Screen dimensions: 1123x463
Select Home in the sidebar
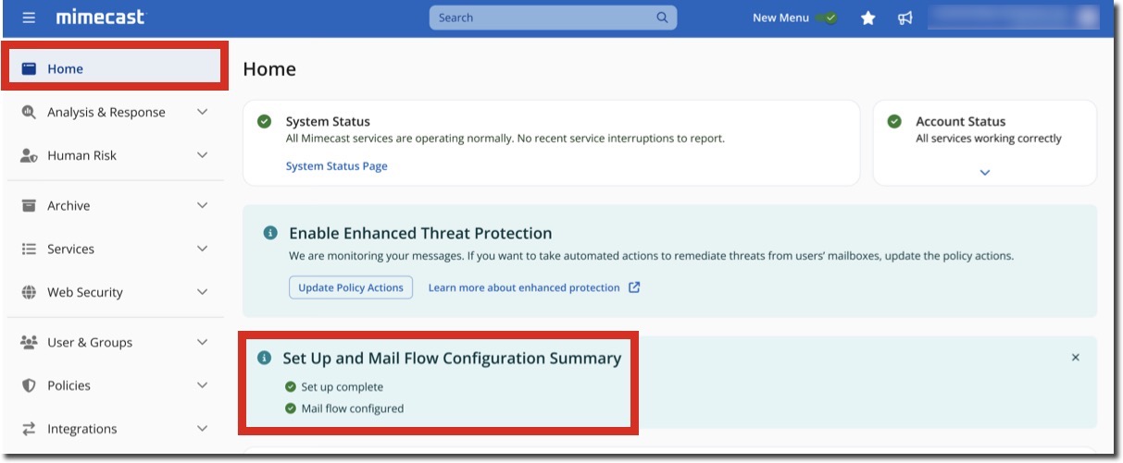point(65,68)
